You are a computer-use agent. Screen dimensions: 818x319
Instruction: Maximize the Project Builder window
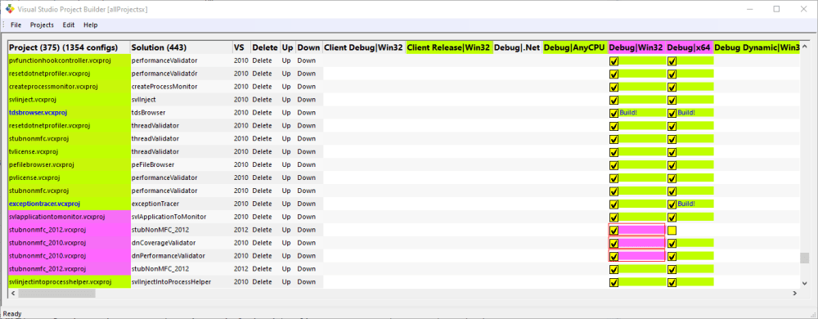pyautogui.click(x=776, y=9)
